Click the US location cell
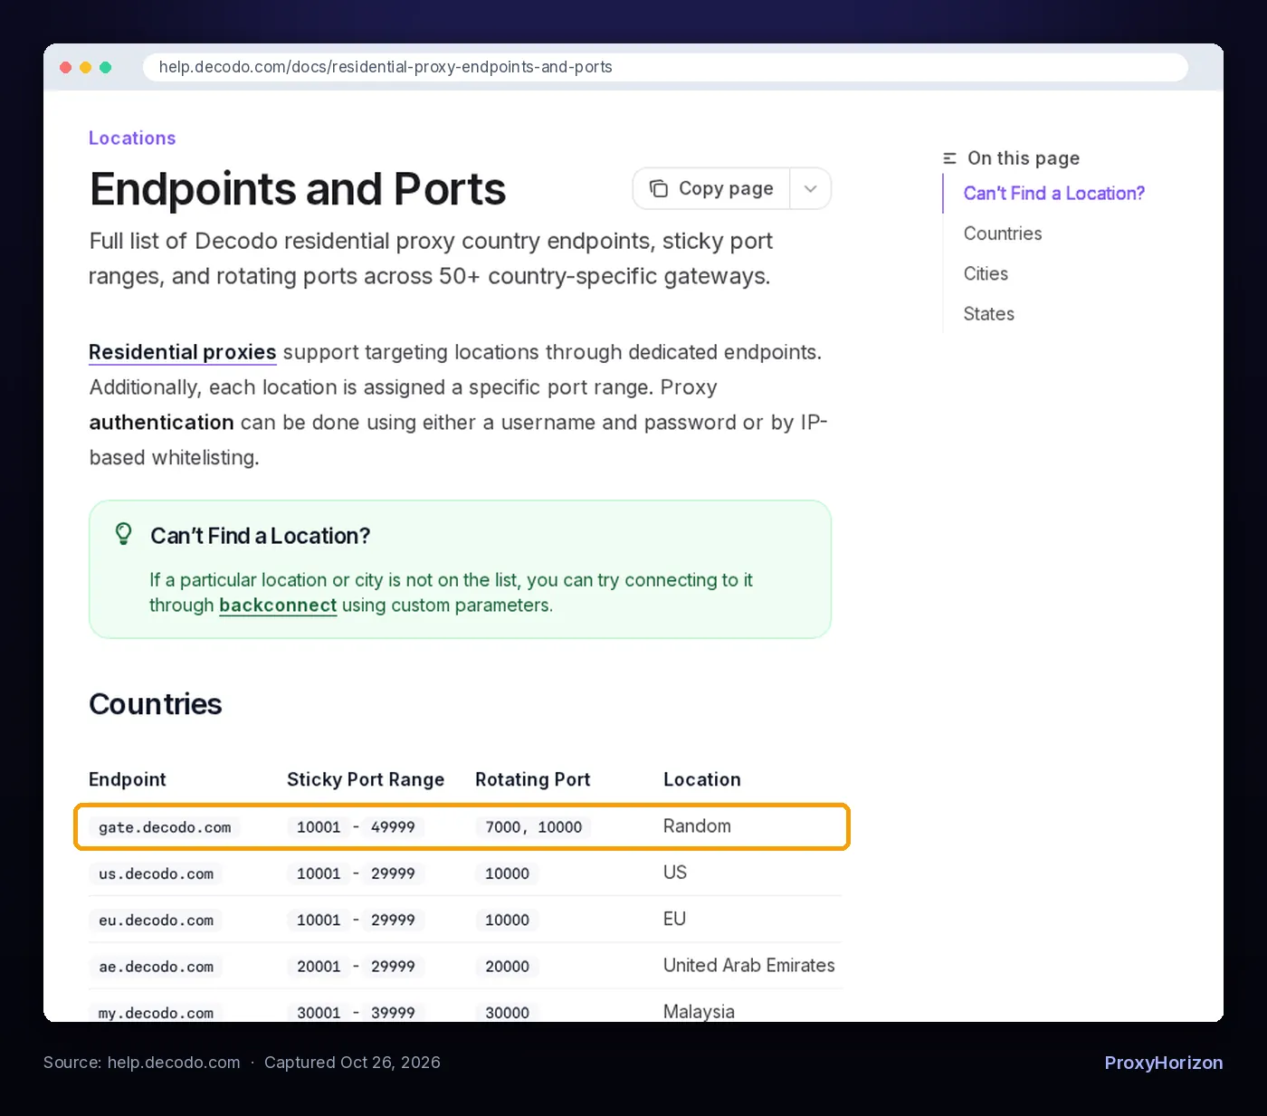This screenshot has width=1267, height=1116. click(675, 873)
